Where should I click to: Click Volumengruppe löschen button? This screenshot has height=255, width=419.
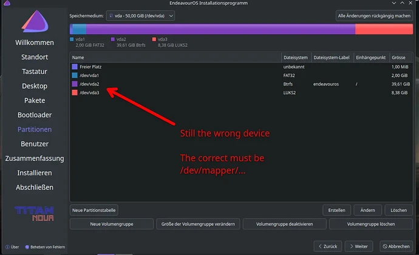pos(371,224)
